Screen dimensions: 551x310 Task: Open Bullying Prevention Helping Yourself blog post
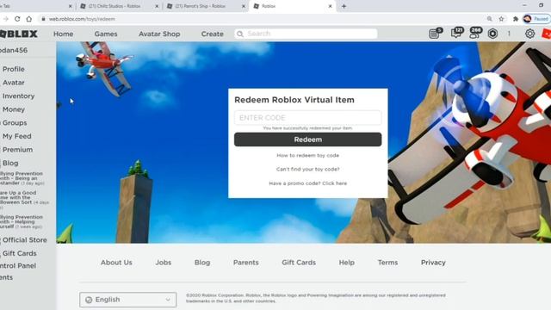point(22,222)
